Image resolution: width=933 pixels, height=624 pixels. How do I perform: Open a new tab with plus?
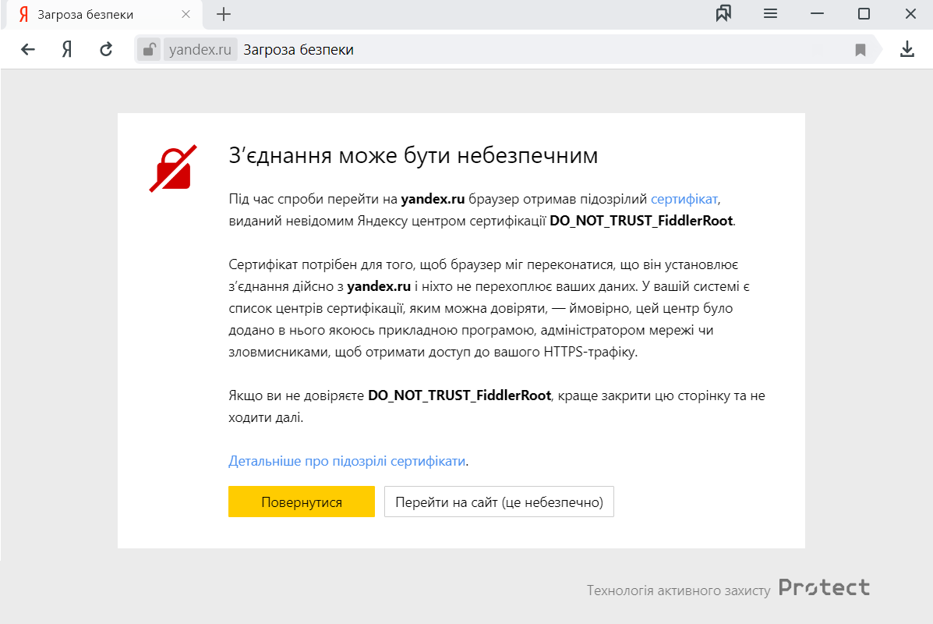pyautogui.click(x=224, y=14)
